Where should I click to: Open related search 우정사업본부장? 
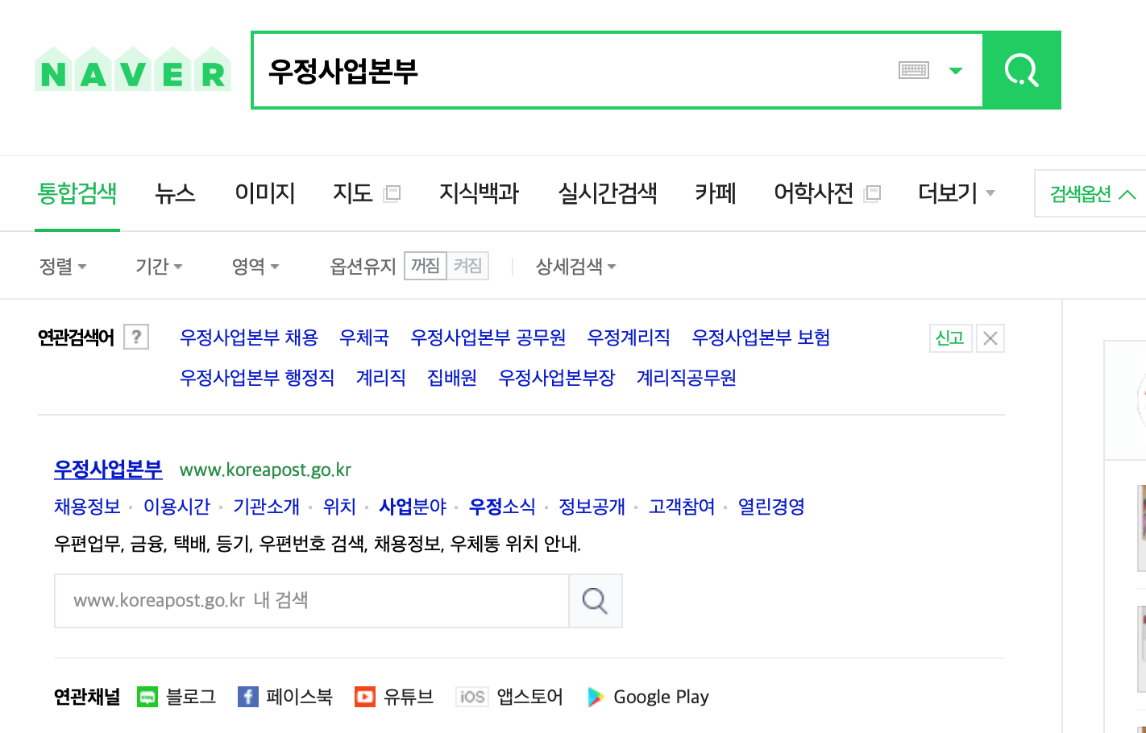click(x=557, y=378)
